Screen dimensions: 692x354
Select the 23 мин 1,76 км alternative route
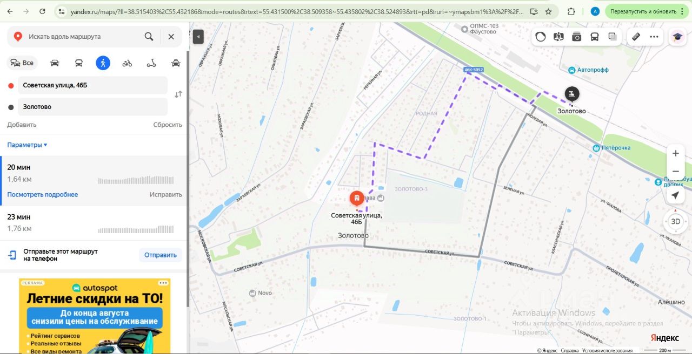point(94,223)
